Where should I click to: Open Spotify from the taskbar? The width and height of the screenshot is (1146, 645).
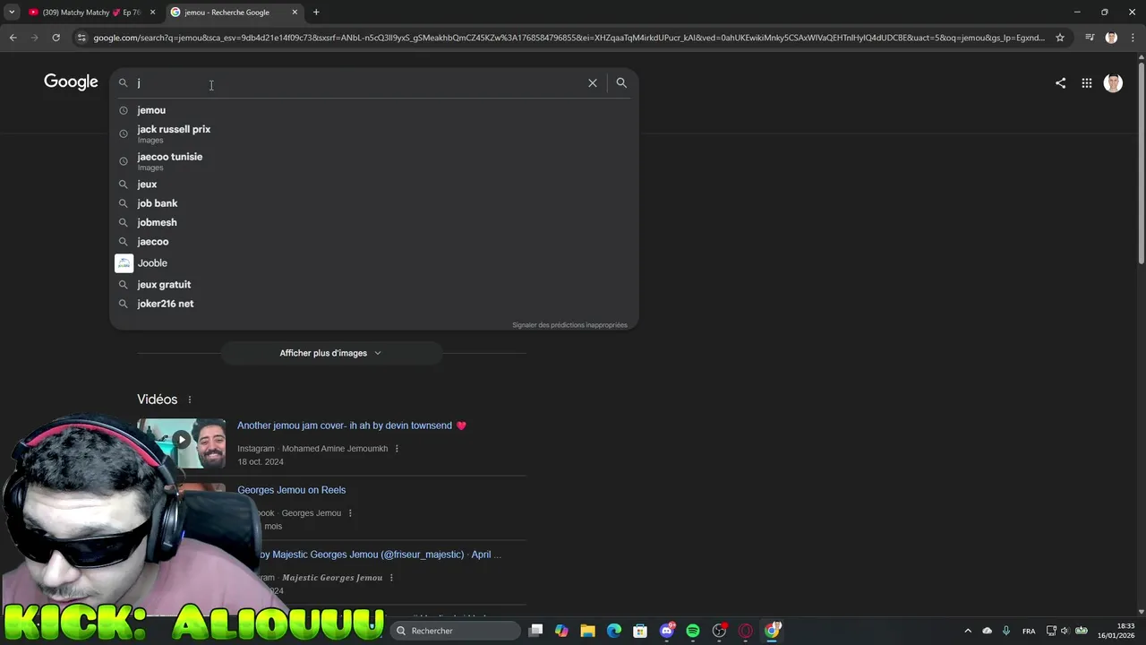693,631
